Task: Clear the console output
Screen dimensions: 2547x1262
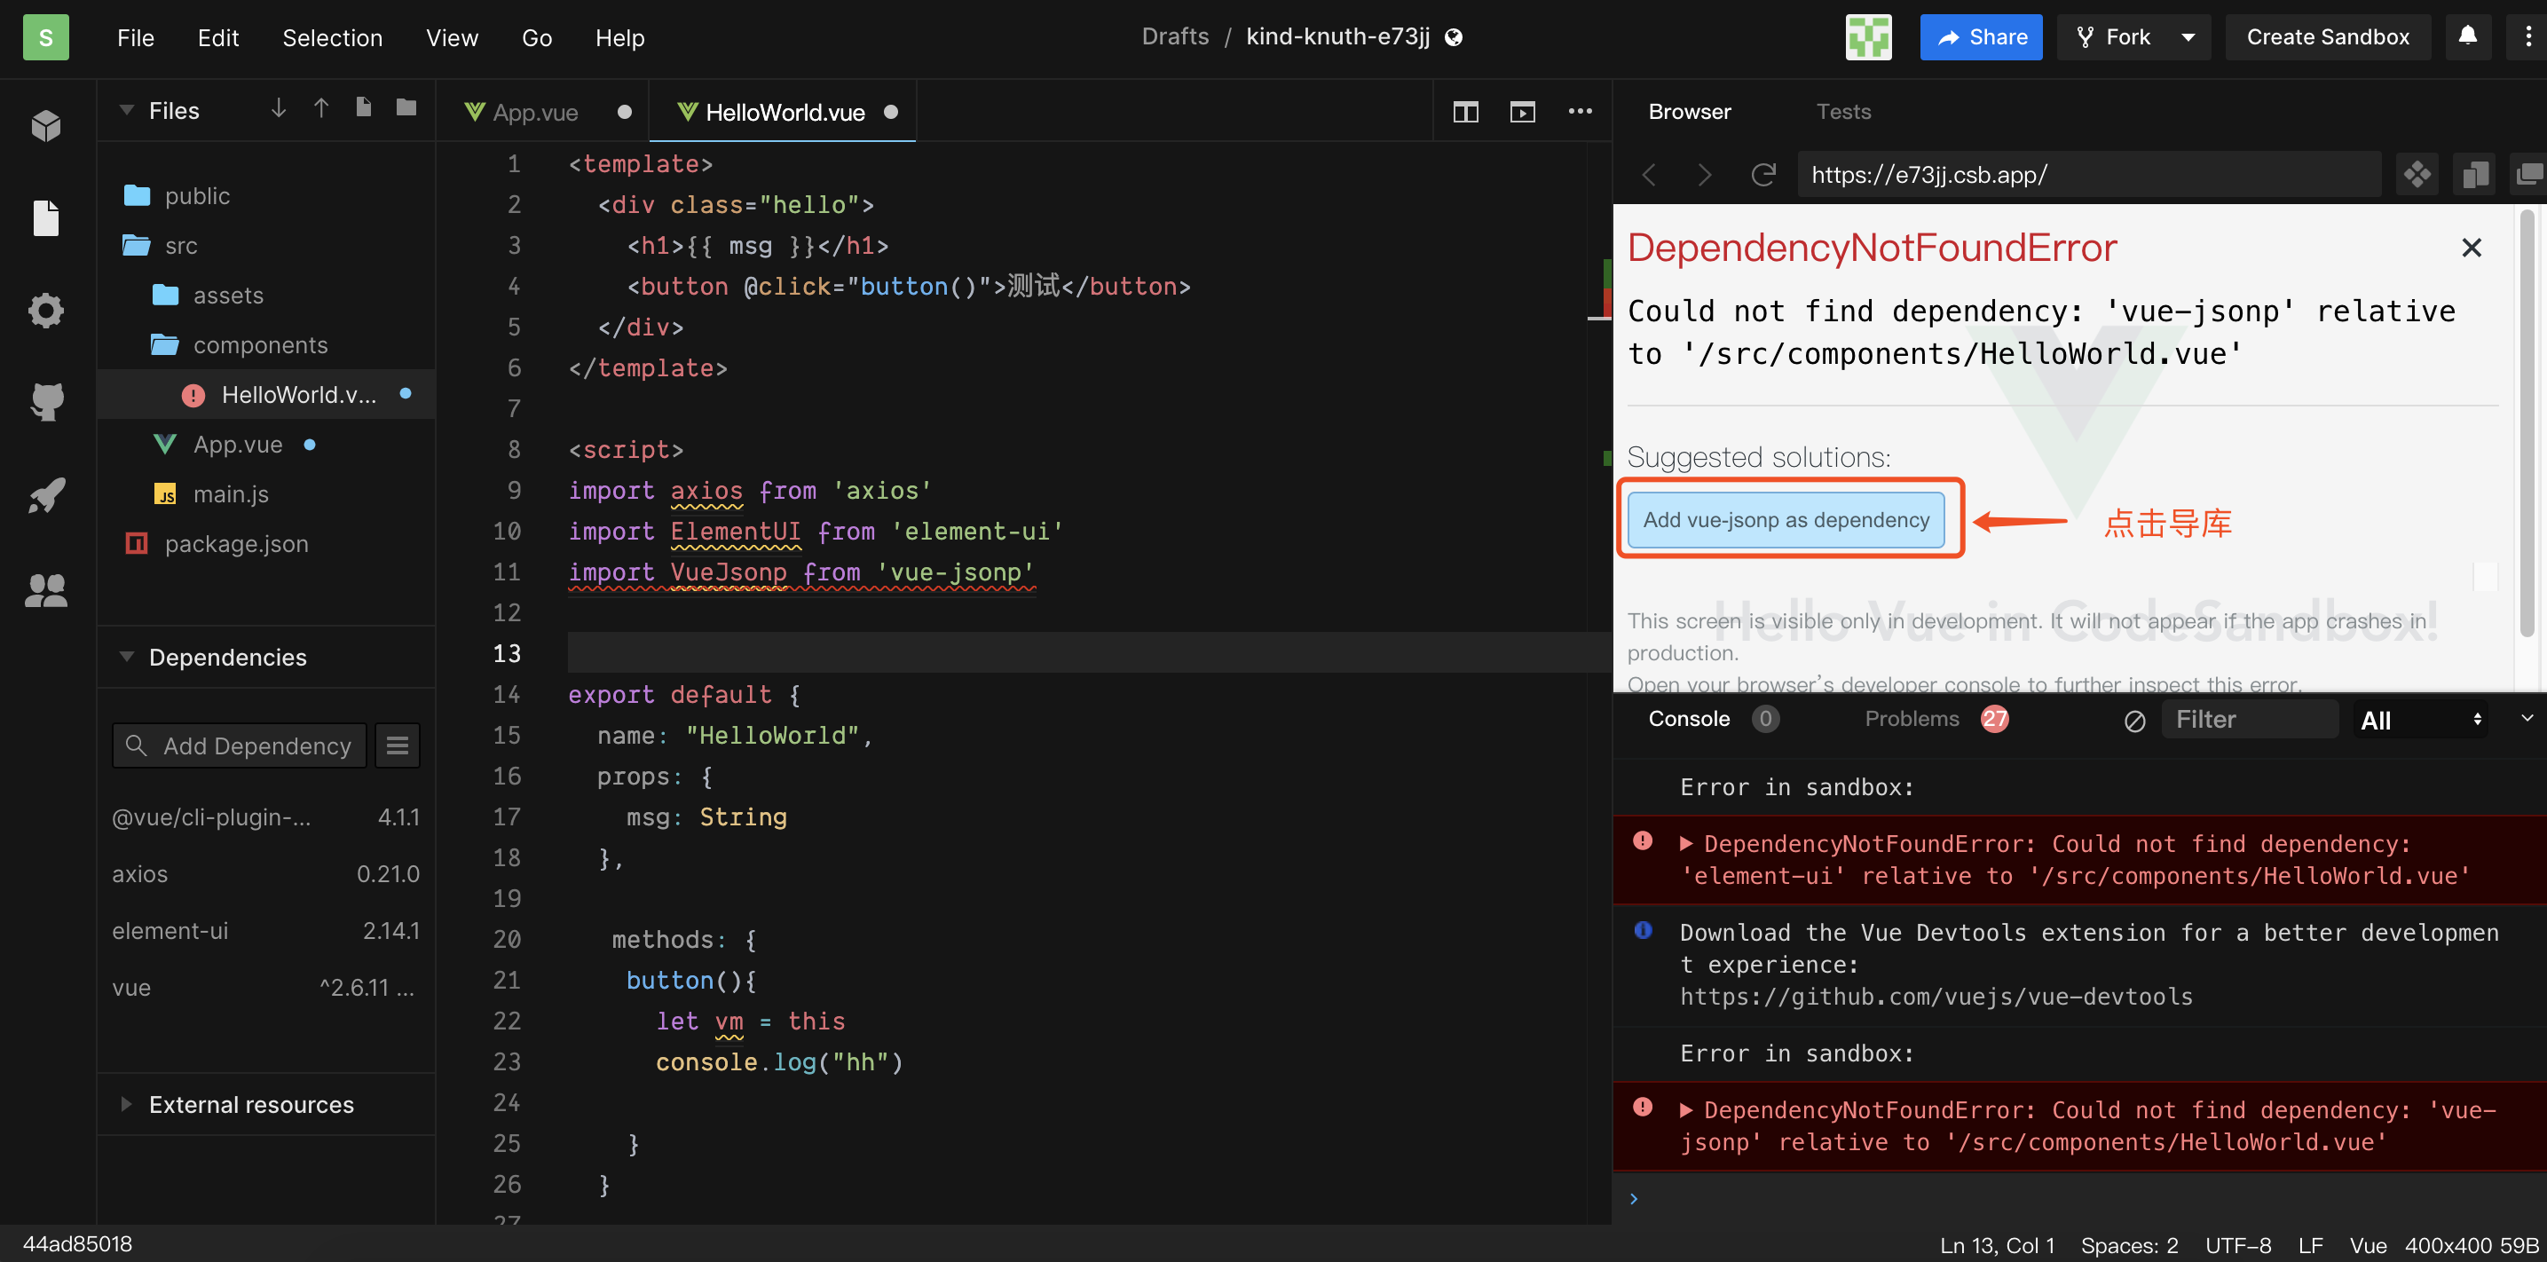Action: (2133, 721)
